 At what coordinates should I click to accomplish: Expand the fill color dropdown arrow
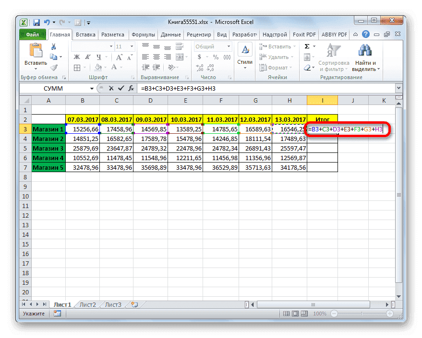tap(105, 67)
